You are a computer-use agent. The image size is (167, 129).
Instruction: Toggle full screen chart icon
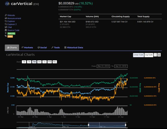coord(155,55)
